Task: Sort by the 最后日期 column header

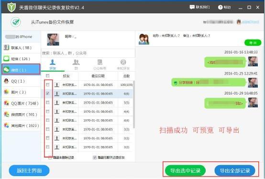Action: click(98, 76)
